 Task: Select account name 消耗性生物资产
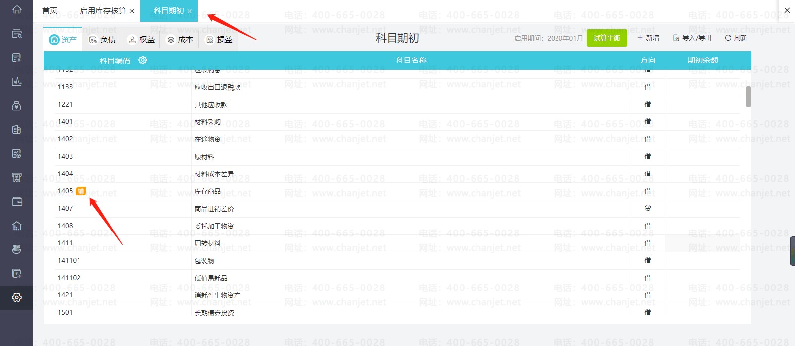(x=218, y=295)
